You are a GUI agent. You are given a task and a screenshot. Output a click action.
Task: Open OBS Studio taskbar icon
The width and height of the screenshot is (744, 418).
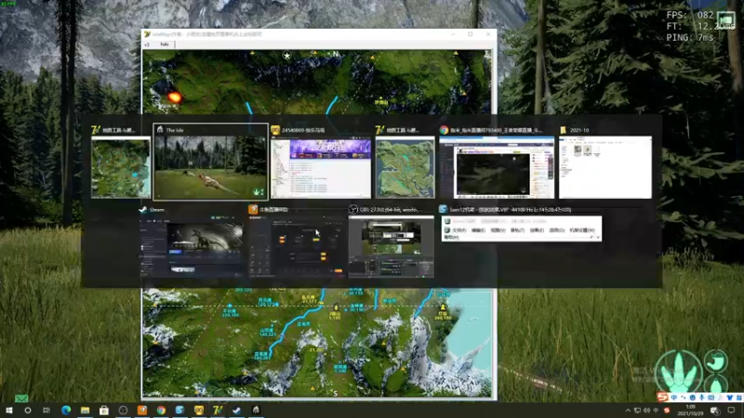tap(123, 411)
